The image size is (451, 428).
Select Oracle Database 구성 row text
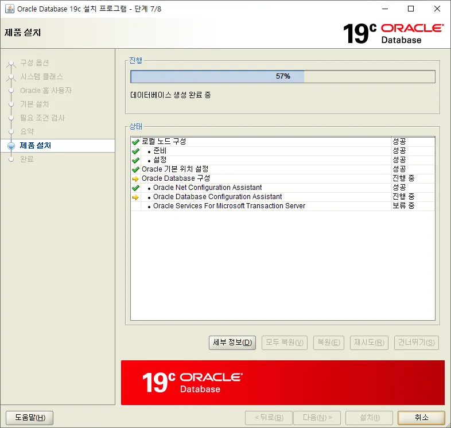(x=176, y=178)
